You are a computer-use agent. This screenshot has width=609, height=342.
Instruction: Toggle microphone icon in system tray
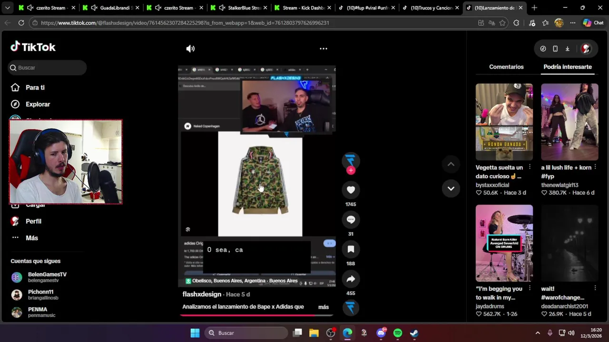coord(550,333)
